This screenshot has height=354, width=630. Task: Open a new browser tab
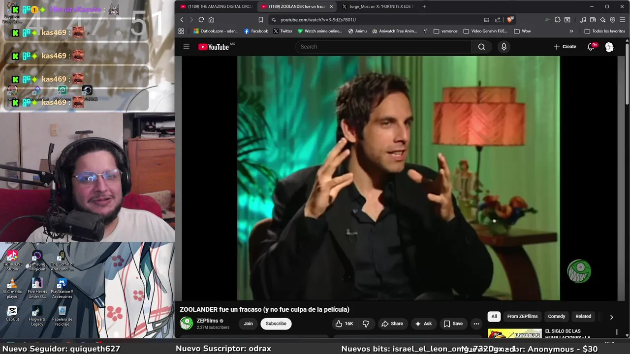click(424, 6)
